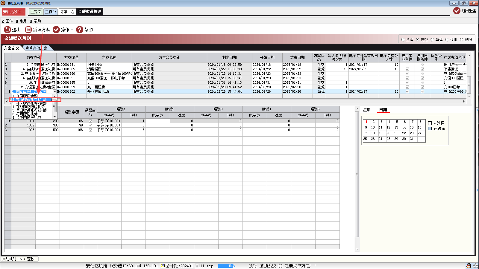
Task: Click the 退出 button label
Action: point(16,30)
